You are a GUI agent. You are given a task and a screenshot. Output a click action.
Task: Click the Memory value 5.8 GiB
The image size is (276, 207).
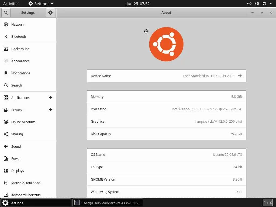click(x=236, y=97)
